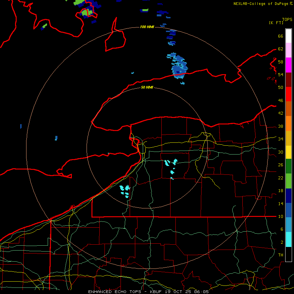Pick the bright orange legend swatch
This screenshot has width=294, height=294.
pos(288,123)
